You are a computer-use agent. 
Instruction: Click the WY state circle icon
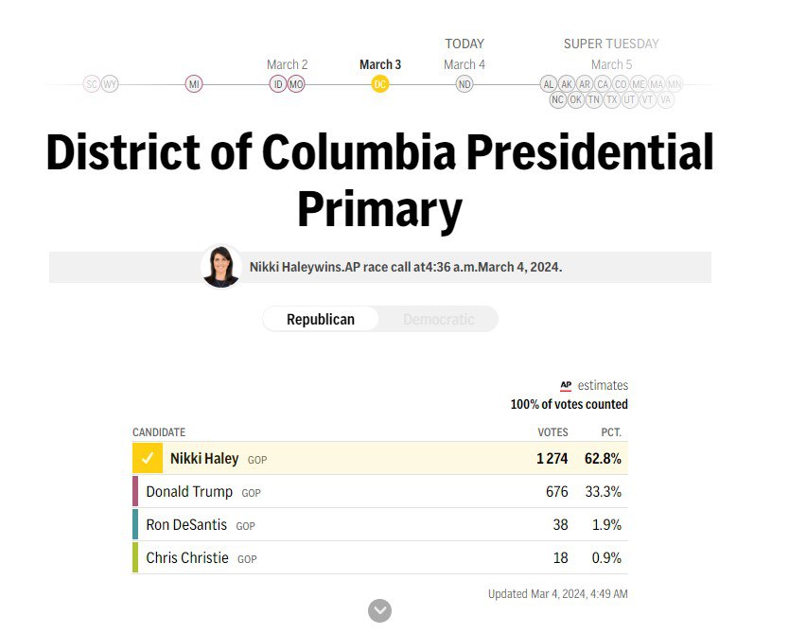coord(110,84)
